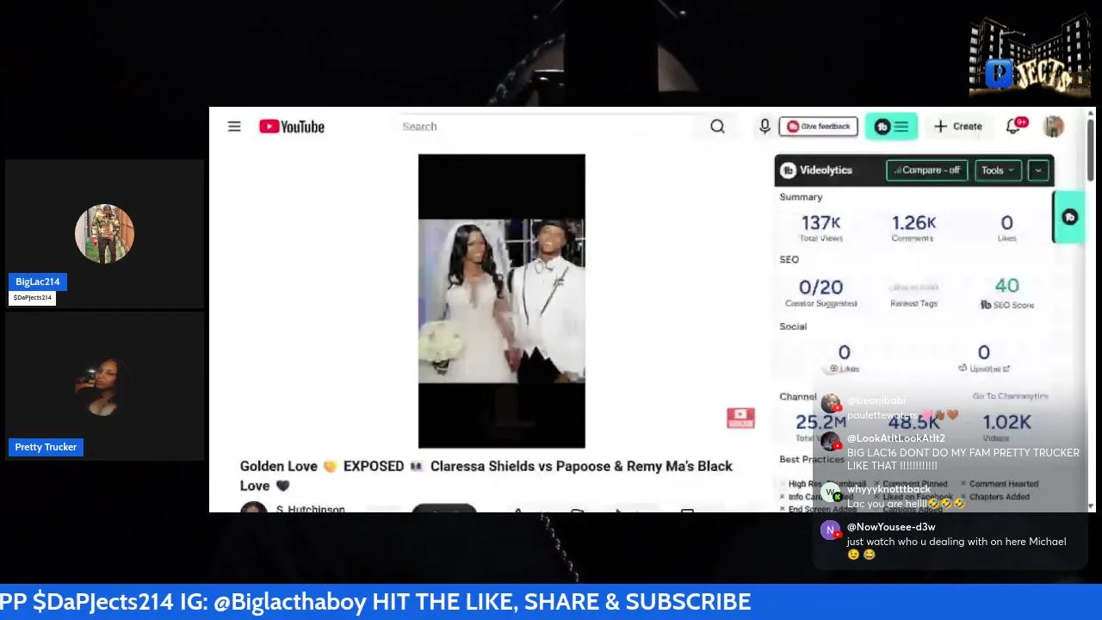Select the BigLac214 name label
The image size is (1102, 620).
38,282
